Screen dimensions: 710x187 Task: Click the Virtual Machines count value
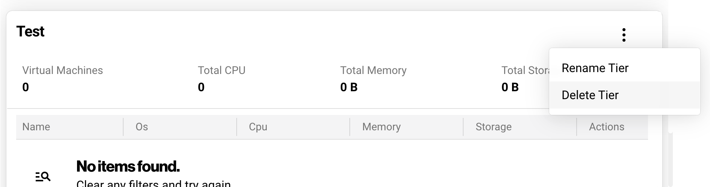[26, 87]
